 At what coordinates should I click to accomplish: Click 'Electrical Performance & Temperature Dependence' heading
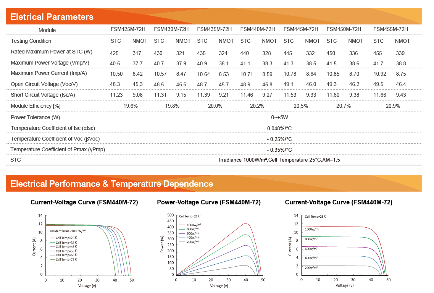[112, 184]
